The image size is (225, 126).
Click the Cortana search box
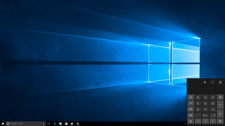point(26,124)
